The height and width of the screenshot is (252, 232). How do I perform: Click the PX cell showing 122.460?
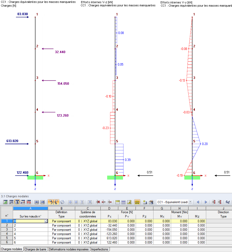tap(109, 242)
